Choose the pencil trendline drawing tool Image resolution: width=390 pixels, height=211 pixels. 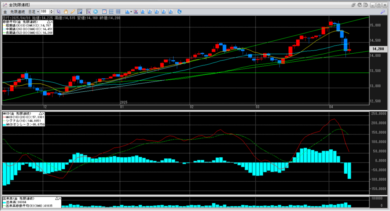[x=73, y=12]
